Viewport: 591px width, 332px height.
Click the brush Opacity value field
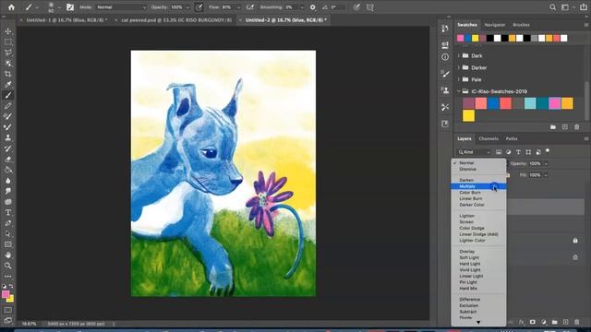(176, 7)
